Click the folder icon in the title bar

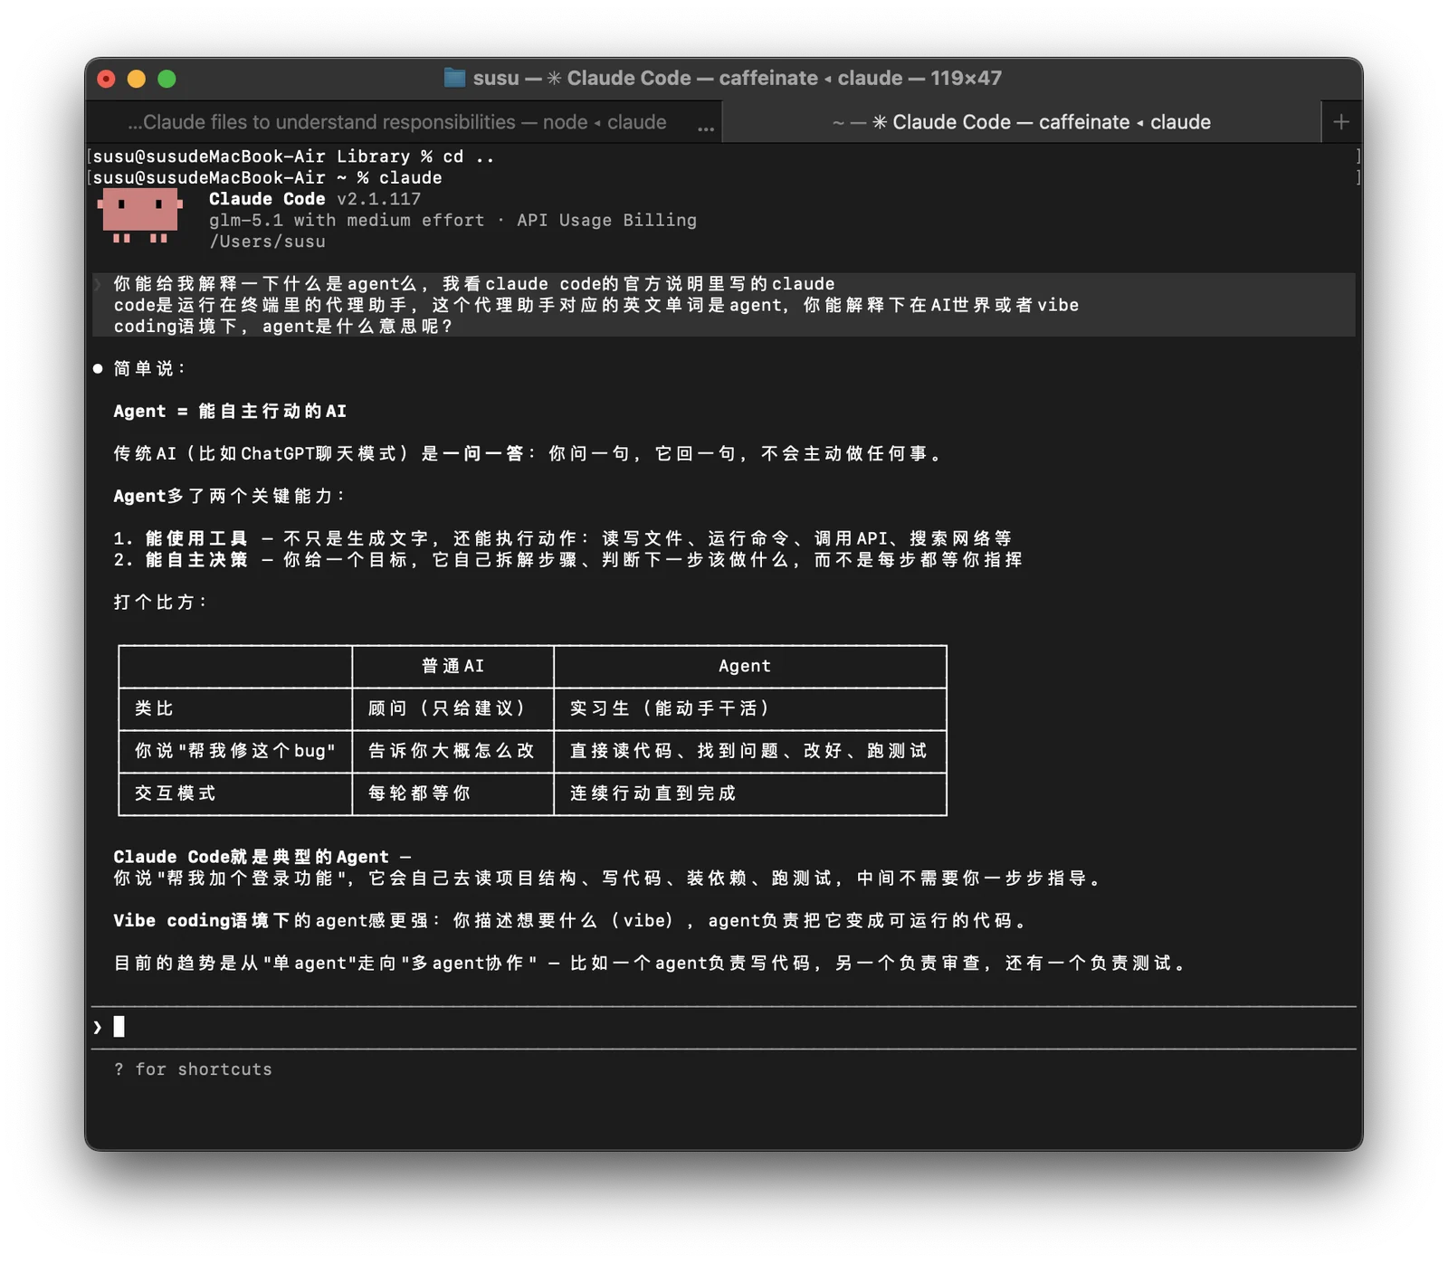click(454, 78)
